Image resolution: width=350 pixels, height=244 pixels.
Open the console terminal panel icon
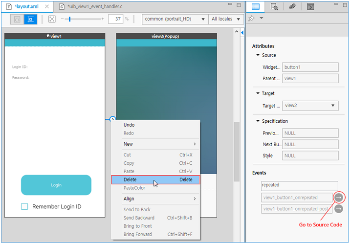[x=310, y=7]
